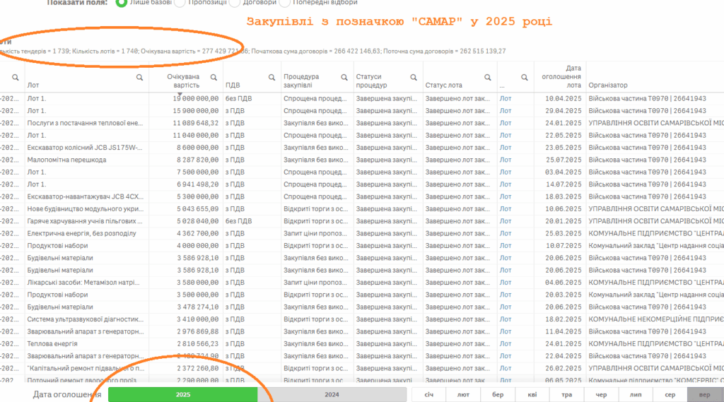Open Лот link for 19 000 000,00 row
The width and height of the screenshot is (724, 402).
click(x=506, y=99)
